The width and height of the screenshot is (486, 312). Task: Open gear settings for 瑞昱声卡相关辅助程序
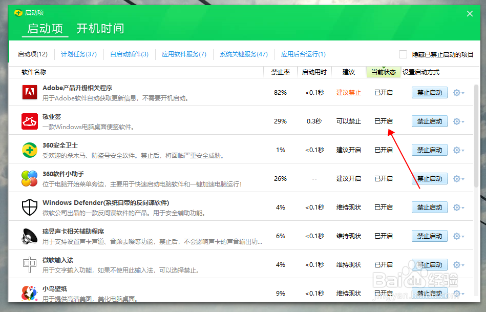(x=458, y=236)
